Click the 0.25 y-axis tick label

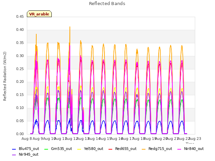[20, 69]
